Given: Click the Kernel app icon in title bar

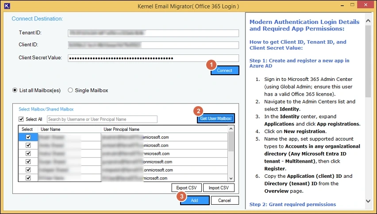Looking at the screenshot, I should coord(7,5).
